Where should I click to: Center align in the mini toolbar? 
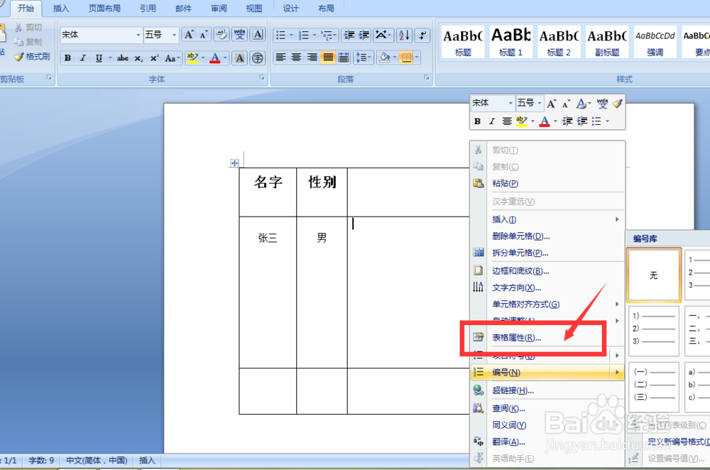click(x=507, y=121)
